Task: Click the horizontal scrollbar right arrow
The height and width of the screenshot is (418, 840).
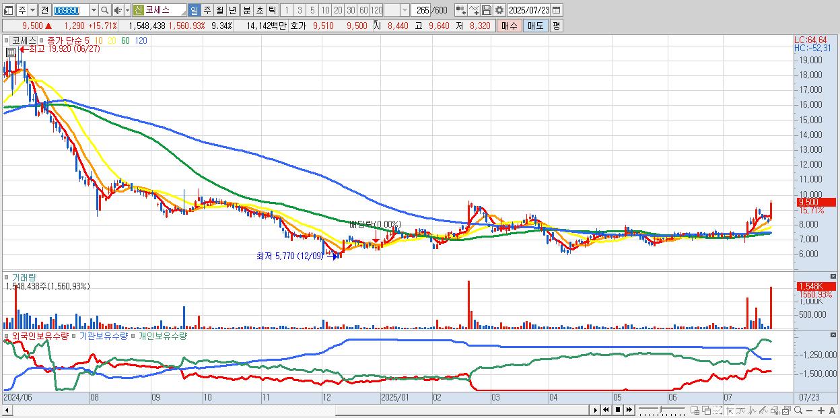Action: click(596, 410)
